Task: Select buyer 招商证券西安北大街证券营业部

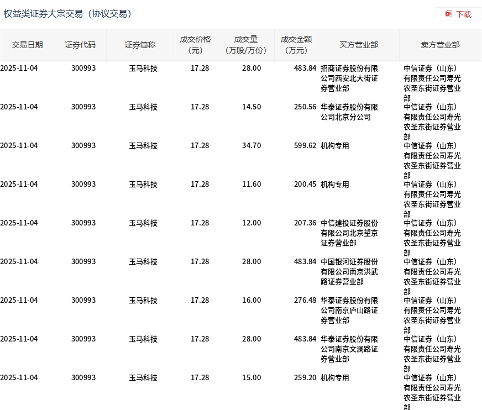Action: click(349, 78)
